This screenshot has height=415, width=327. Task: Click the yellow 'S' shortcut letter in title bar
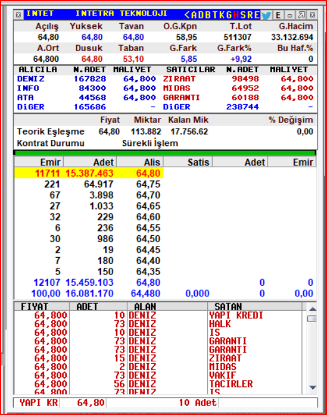(243, 15)
